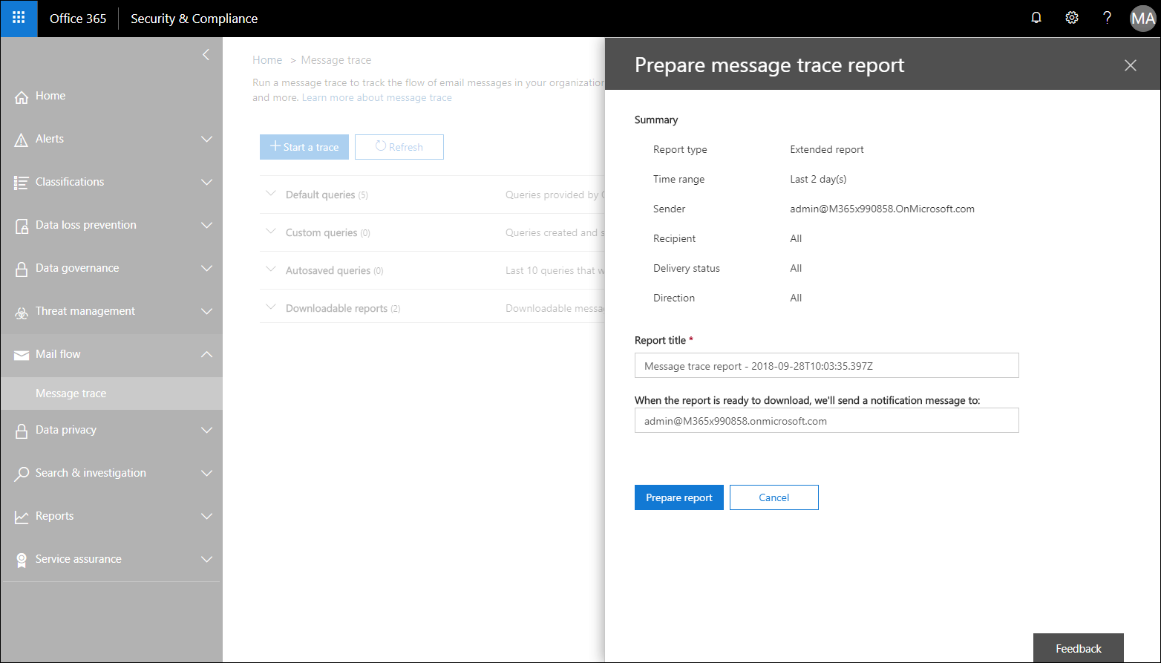Open the Settings gear
Image resolution: width=1161 pixels, height=663 pixels.
[1071, 17]
